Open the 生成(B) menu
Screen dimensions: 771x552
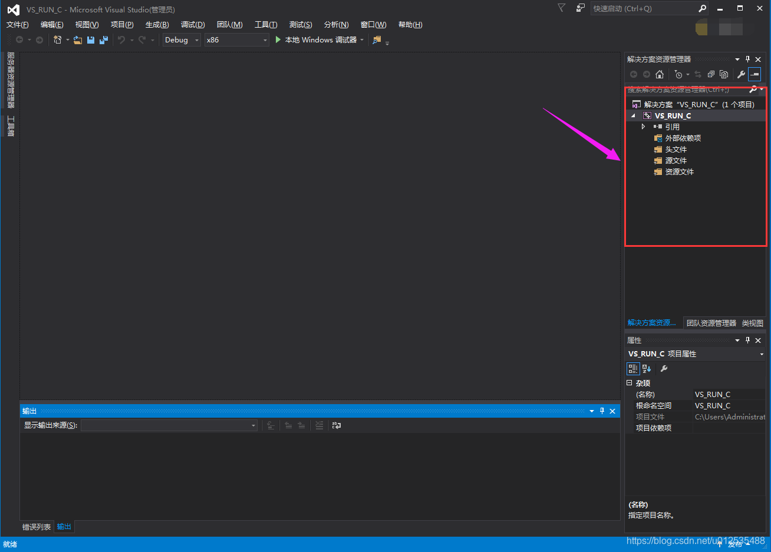(x=157, y=25)
